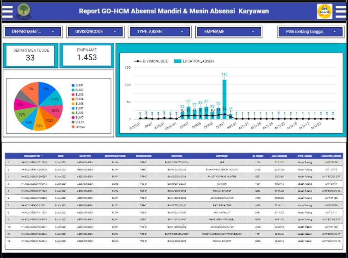Open the DEPARTMENT filter dropdown
The height and width of the screenshot is (258, 348).
(x=33, y=32)
